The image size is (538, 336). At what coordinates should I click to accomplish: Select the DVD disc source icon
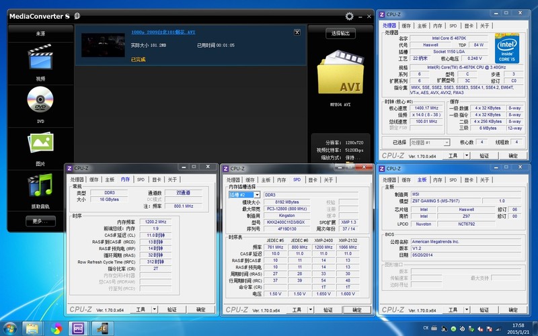tap(40, 99)
